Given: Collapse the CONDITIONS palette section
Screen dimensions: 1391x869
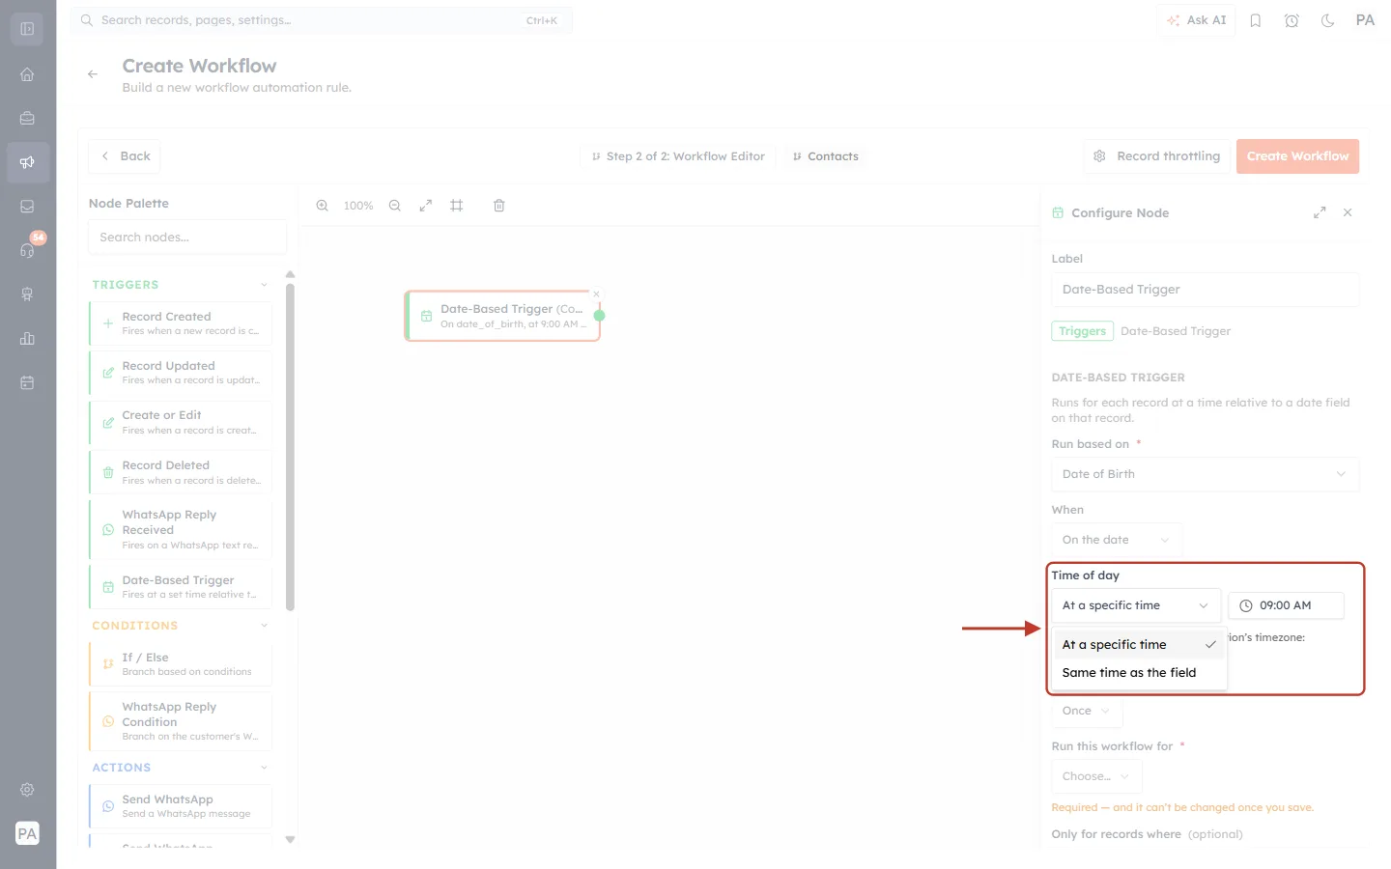Looking at the screenshot, I should point(264,626).
